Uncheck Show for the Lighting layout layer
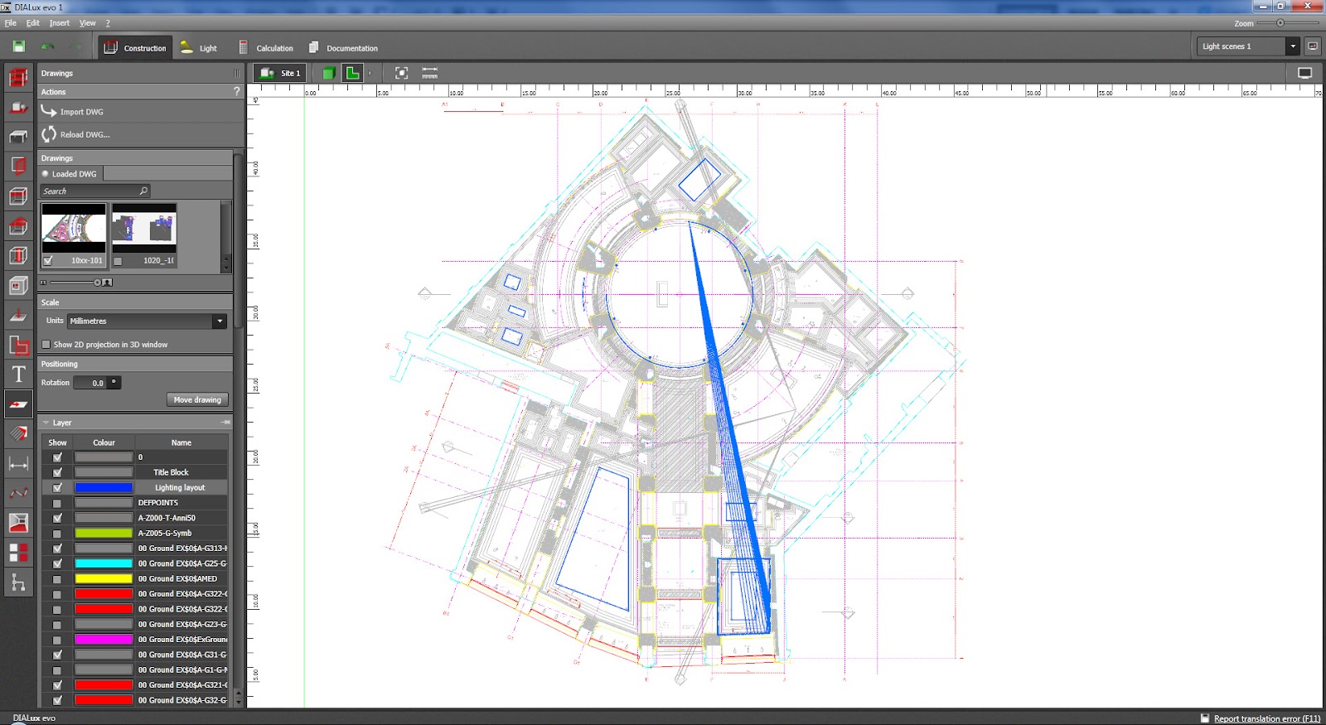Image resolution: width=1326 pixels, height=725 pixels. pos(57,487)
